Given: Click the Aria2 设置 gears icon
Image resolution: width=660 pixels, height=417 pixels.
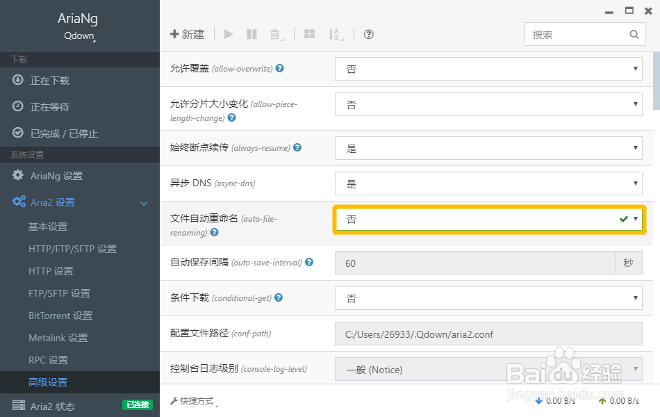Looking at the screenshot, I should [x=19, y=202].
